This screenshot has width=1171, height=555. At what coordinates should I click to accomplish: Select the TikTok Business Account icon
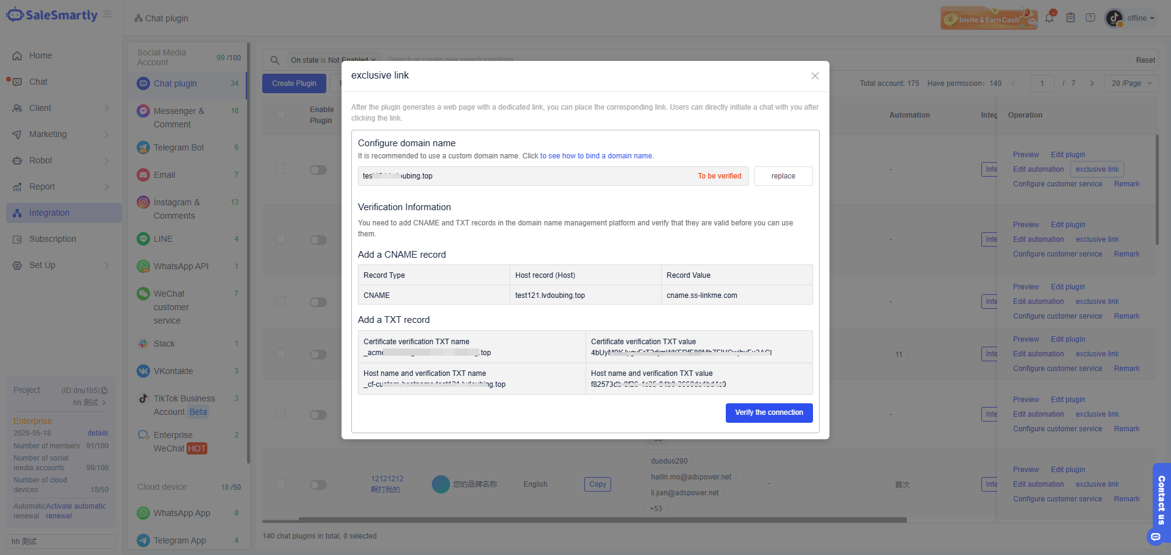[143, 398]
